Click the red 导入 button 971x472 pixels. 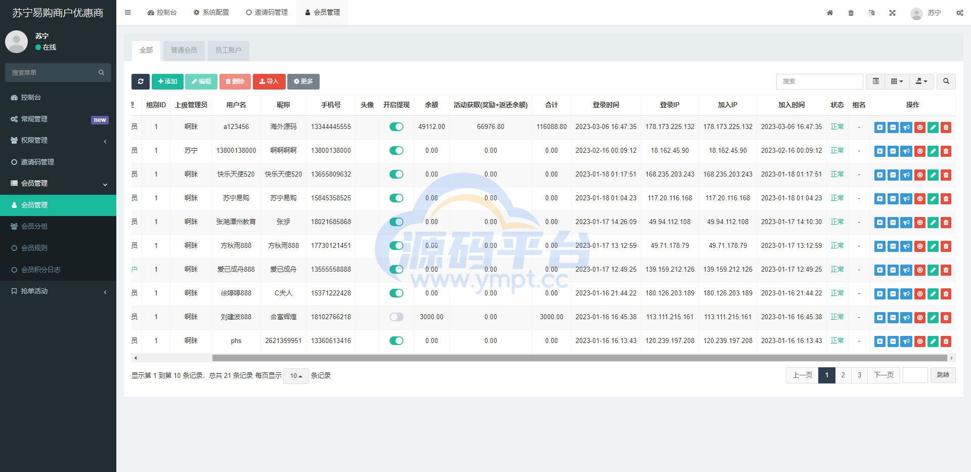269,81
